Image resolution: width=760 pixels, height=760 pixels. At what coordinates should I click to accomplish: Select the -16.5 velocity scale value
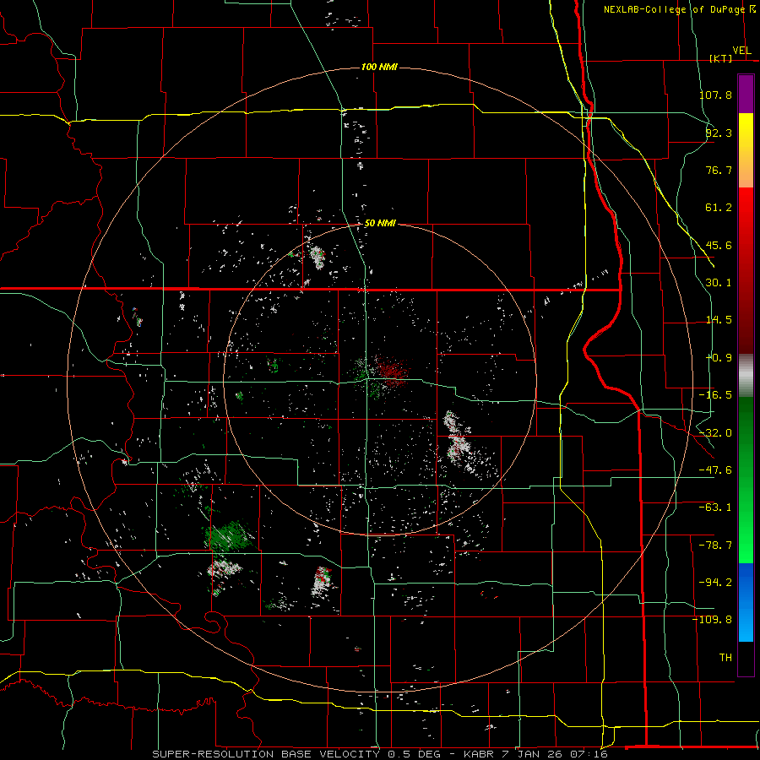(715, 394)
